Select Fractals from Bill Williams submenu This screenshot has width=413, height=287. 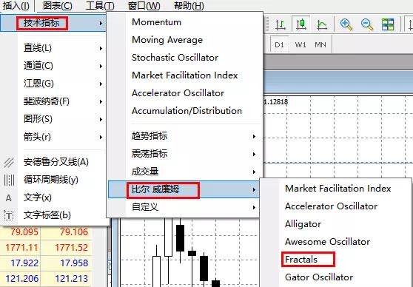click(x=301, y=260)
